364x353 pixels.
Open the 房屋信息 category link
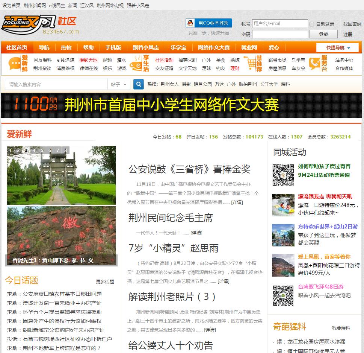[277, 68]
